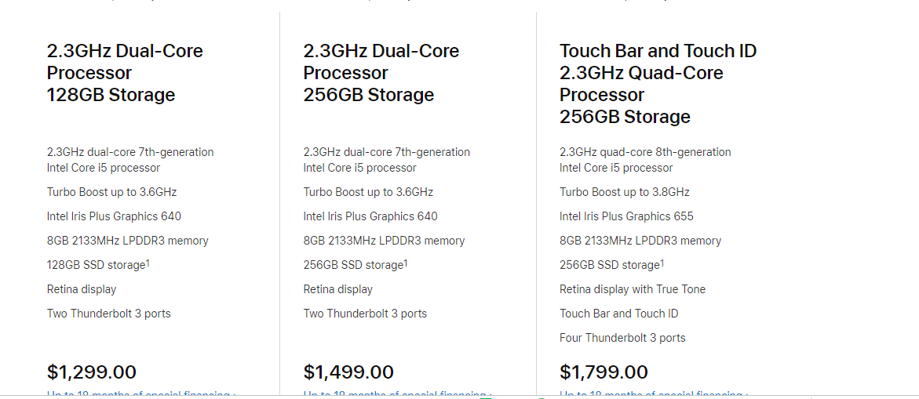Image resolution: width=919 pixels, height=399 pixels.
Task: Click Two Thunderbolt 3 ports in first column
Action: (x=108, y=314)
